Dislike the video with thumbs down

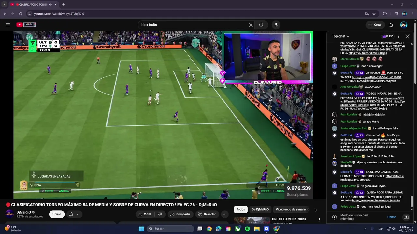[x=160, y=214]
